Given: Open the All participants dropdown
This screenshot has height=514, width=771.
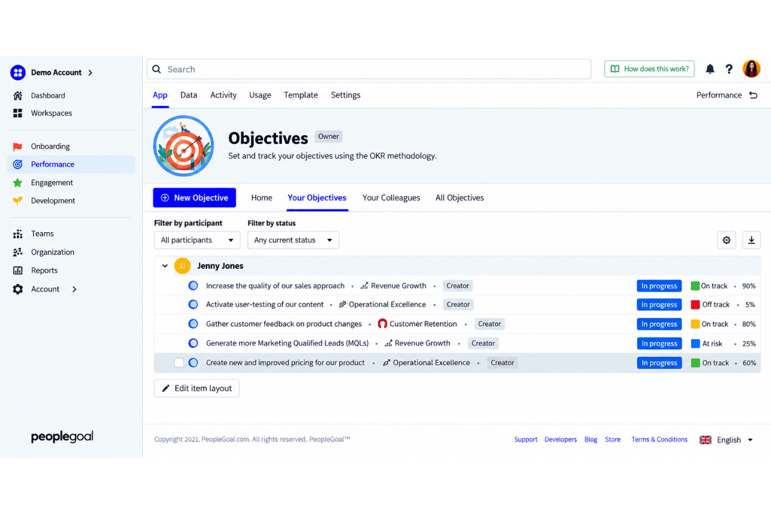Looking at the screenshot, I should (x=197, y=240).
